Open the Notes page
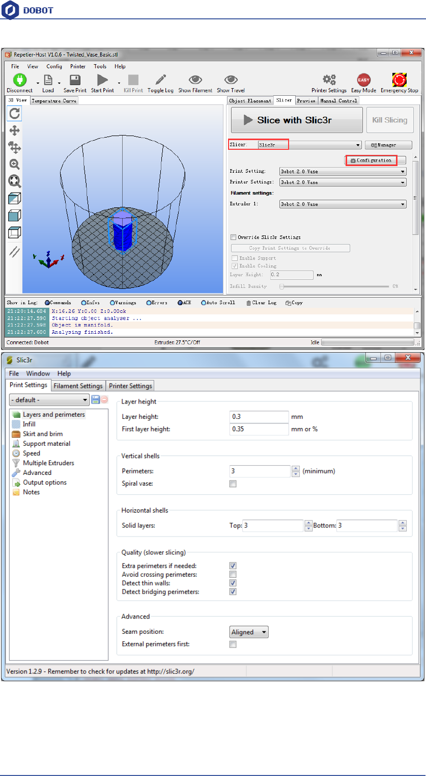 coord(31,492)
